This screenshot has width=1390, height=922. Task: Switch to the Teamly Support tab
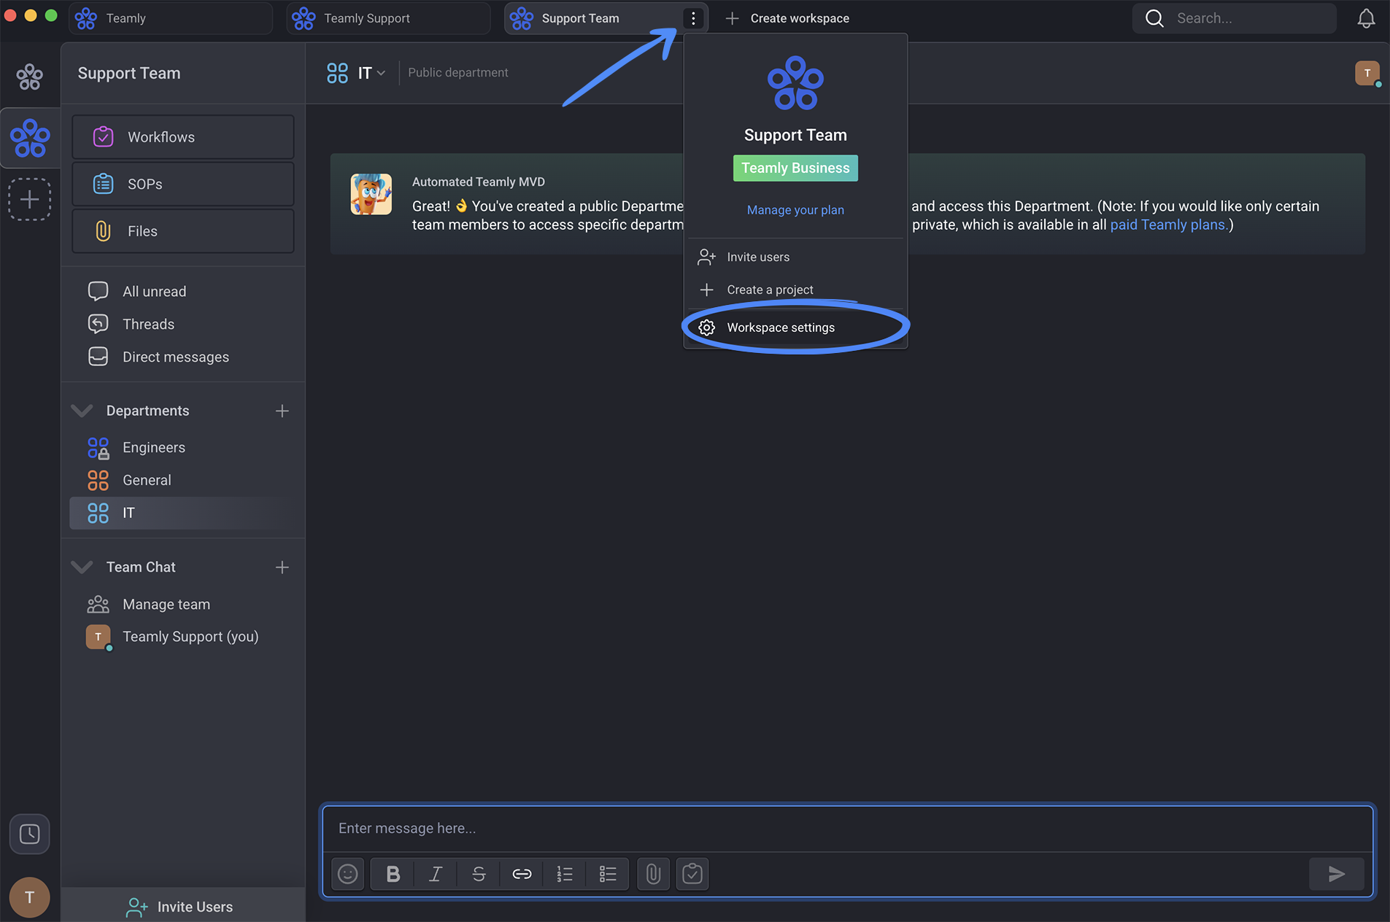(x=388, y=18)
